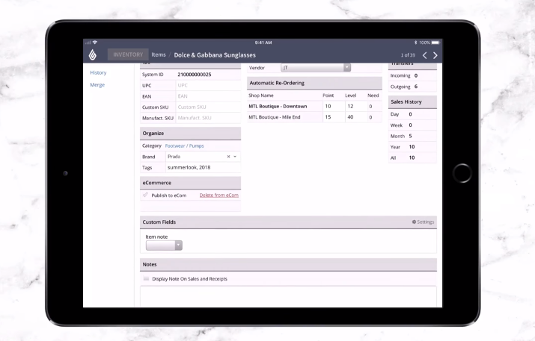Enable Display Note On Sales and Receipts
The width and height of the screenshot is (535, 341).
pyautogui.click(x=146, y=278)
